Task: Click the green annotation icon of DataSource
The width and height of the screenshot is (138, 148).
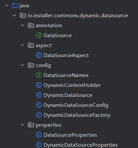Action: tap(39, 35)
